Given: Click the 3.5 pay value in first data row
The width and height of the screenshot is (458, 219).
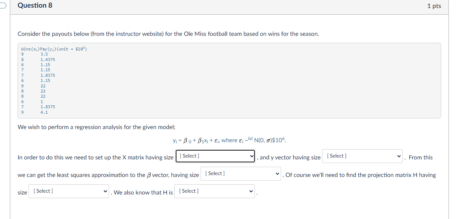Looking at the screenshot, I should click(x=44, y=54).
